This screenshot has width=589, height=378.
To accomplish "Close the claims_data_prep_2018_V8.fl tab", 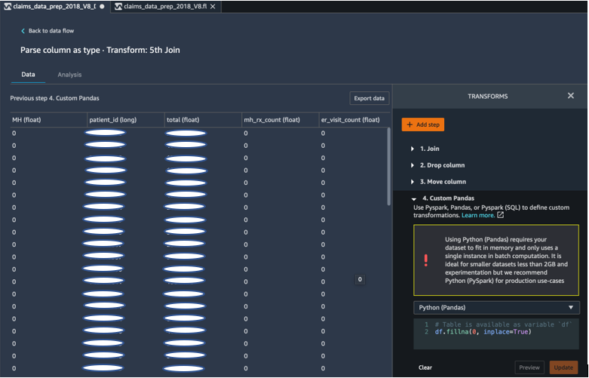I will [x=213, y=6].
